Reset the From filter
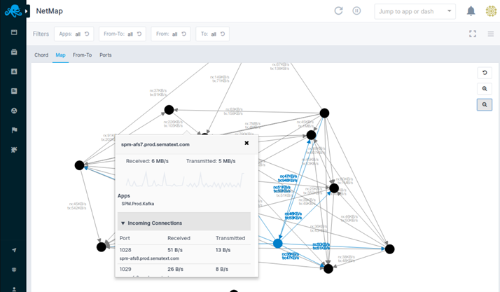Viewport: 500px width, 292px height. [x=184, y=34]
